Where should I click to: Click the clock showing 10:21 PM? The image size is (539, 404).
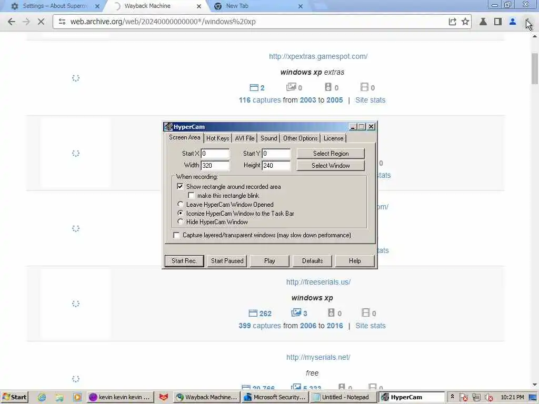(x=512, y=397)
